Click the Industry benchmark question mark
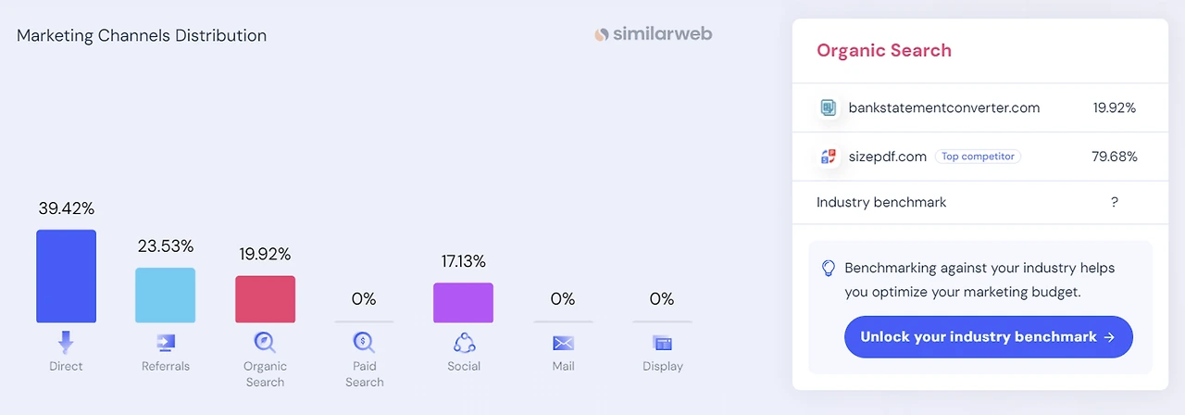1185x415 pixels. point(1115,202)
